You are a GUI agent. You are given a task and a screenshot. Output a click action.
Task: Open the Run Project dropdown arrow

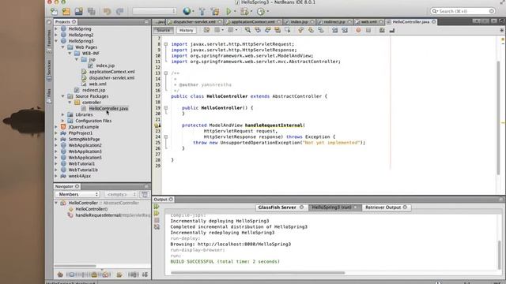(x=235, y=12)
